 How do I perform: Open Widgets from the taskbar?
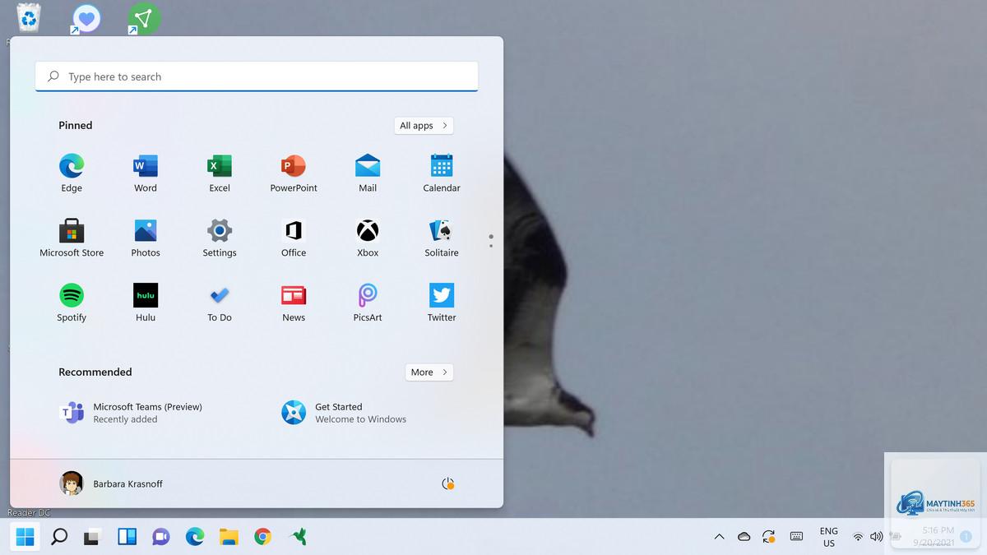pos(127,537)
